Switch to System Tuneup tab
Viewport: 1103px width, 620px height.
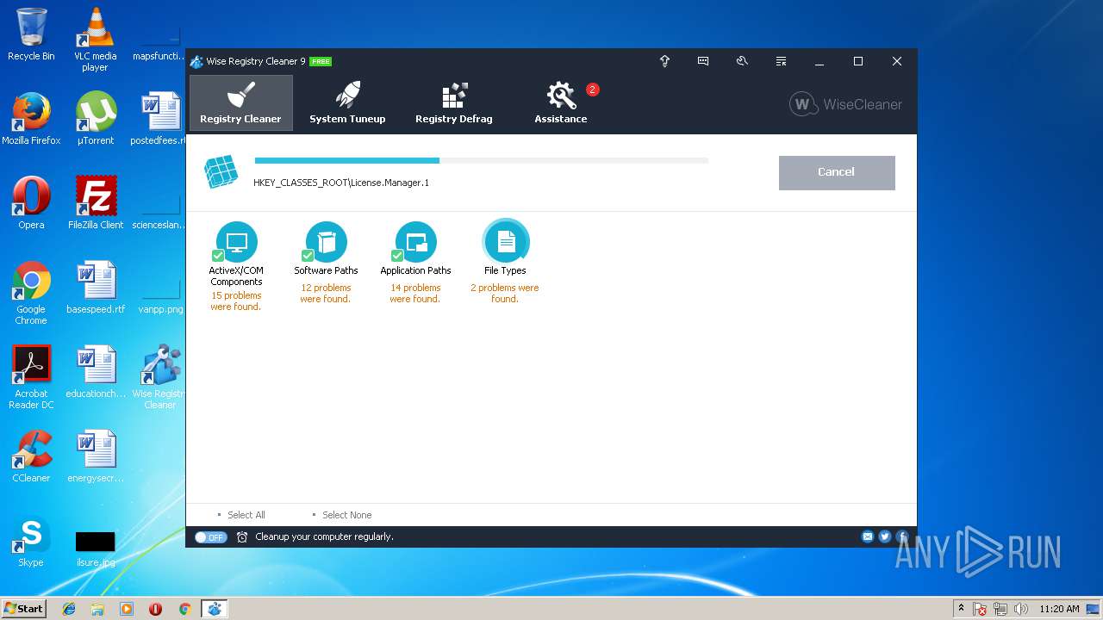pyautogui.click(x=347, y=102)
